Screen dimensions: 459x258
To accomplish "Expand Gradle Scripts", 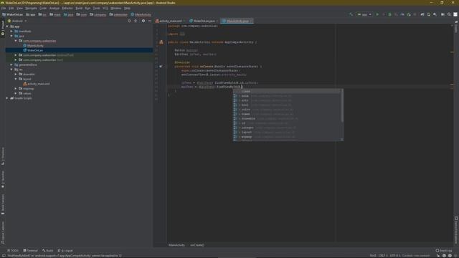I will pyautogui.click(x=8, y=98).
